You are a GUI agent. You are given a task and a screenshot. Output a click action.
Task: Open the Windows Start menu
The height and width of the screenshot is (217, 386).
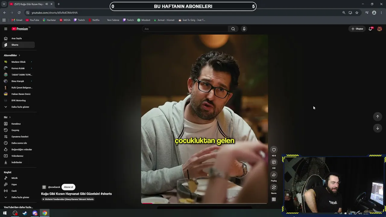pyautogui.click(x=5, y=213)
